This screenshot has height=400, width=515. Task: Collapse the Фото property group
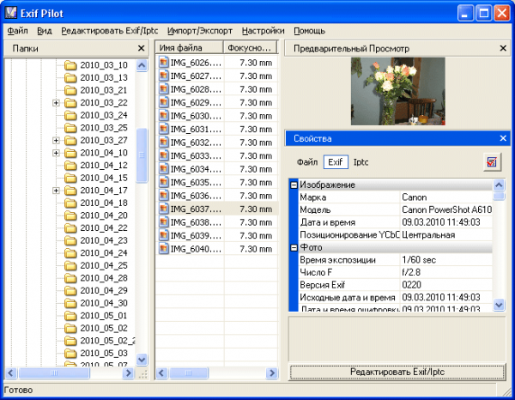[294, 247]
